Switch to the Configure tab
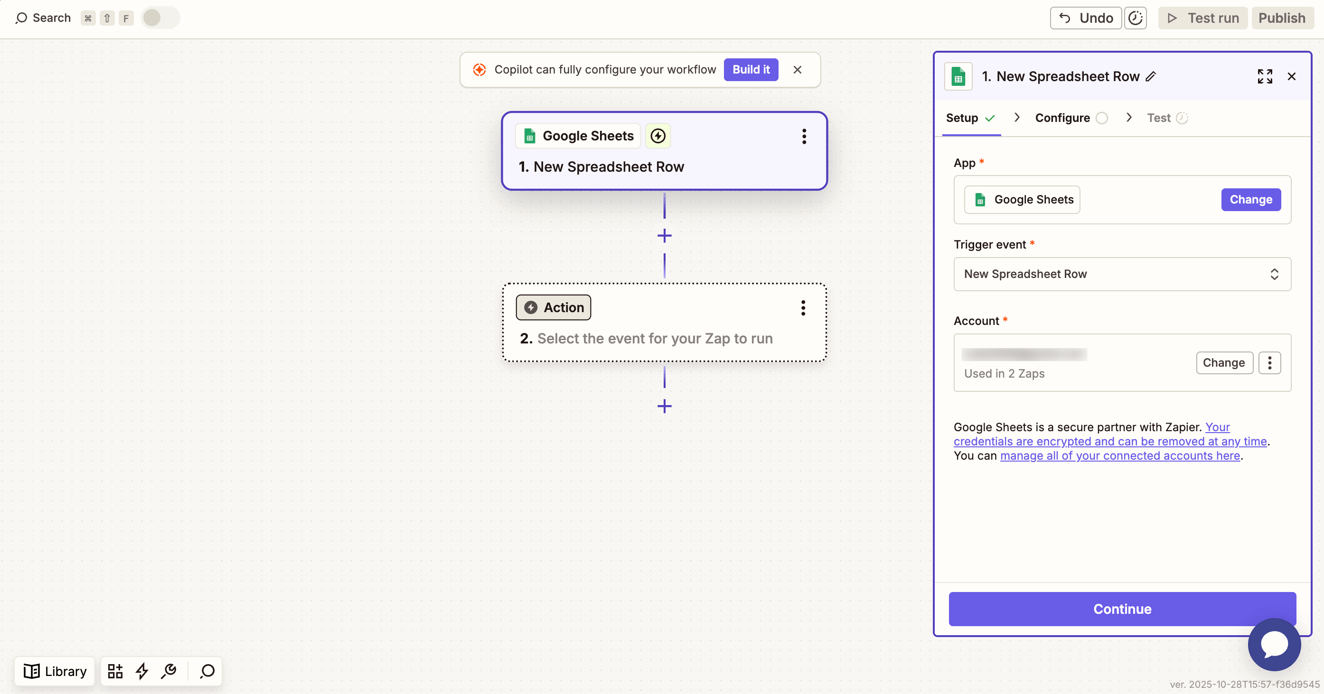The height and width of the screenshot is (694, 1324). click(x=1062, y=118)
